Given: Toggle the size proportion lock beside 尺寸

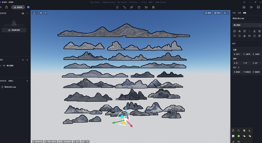Looking at the screenshot, I should point(239,67).
